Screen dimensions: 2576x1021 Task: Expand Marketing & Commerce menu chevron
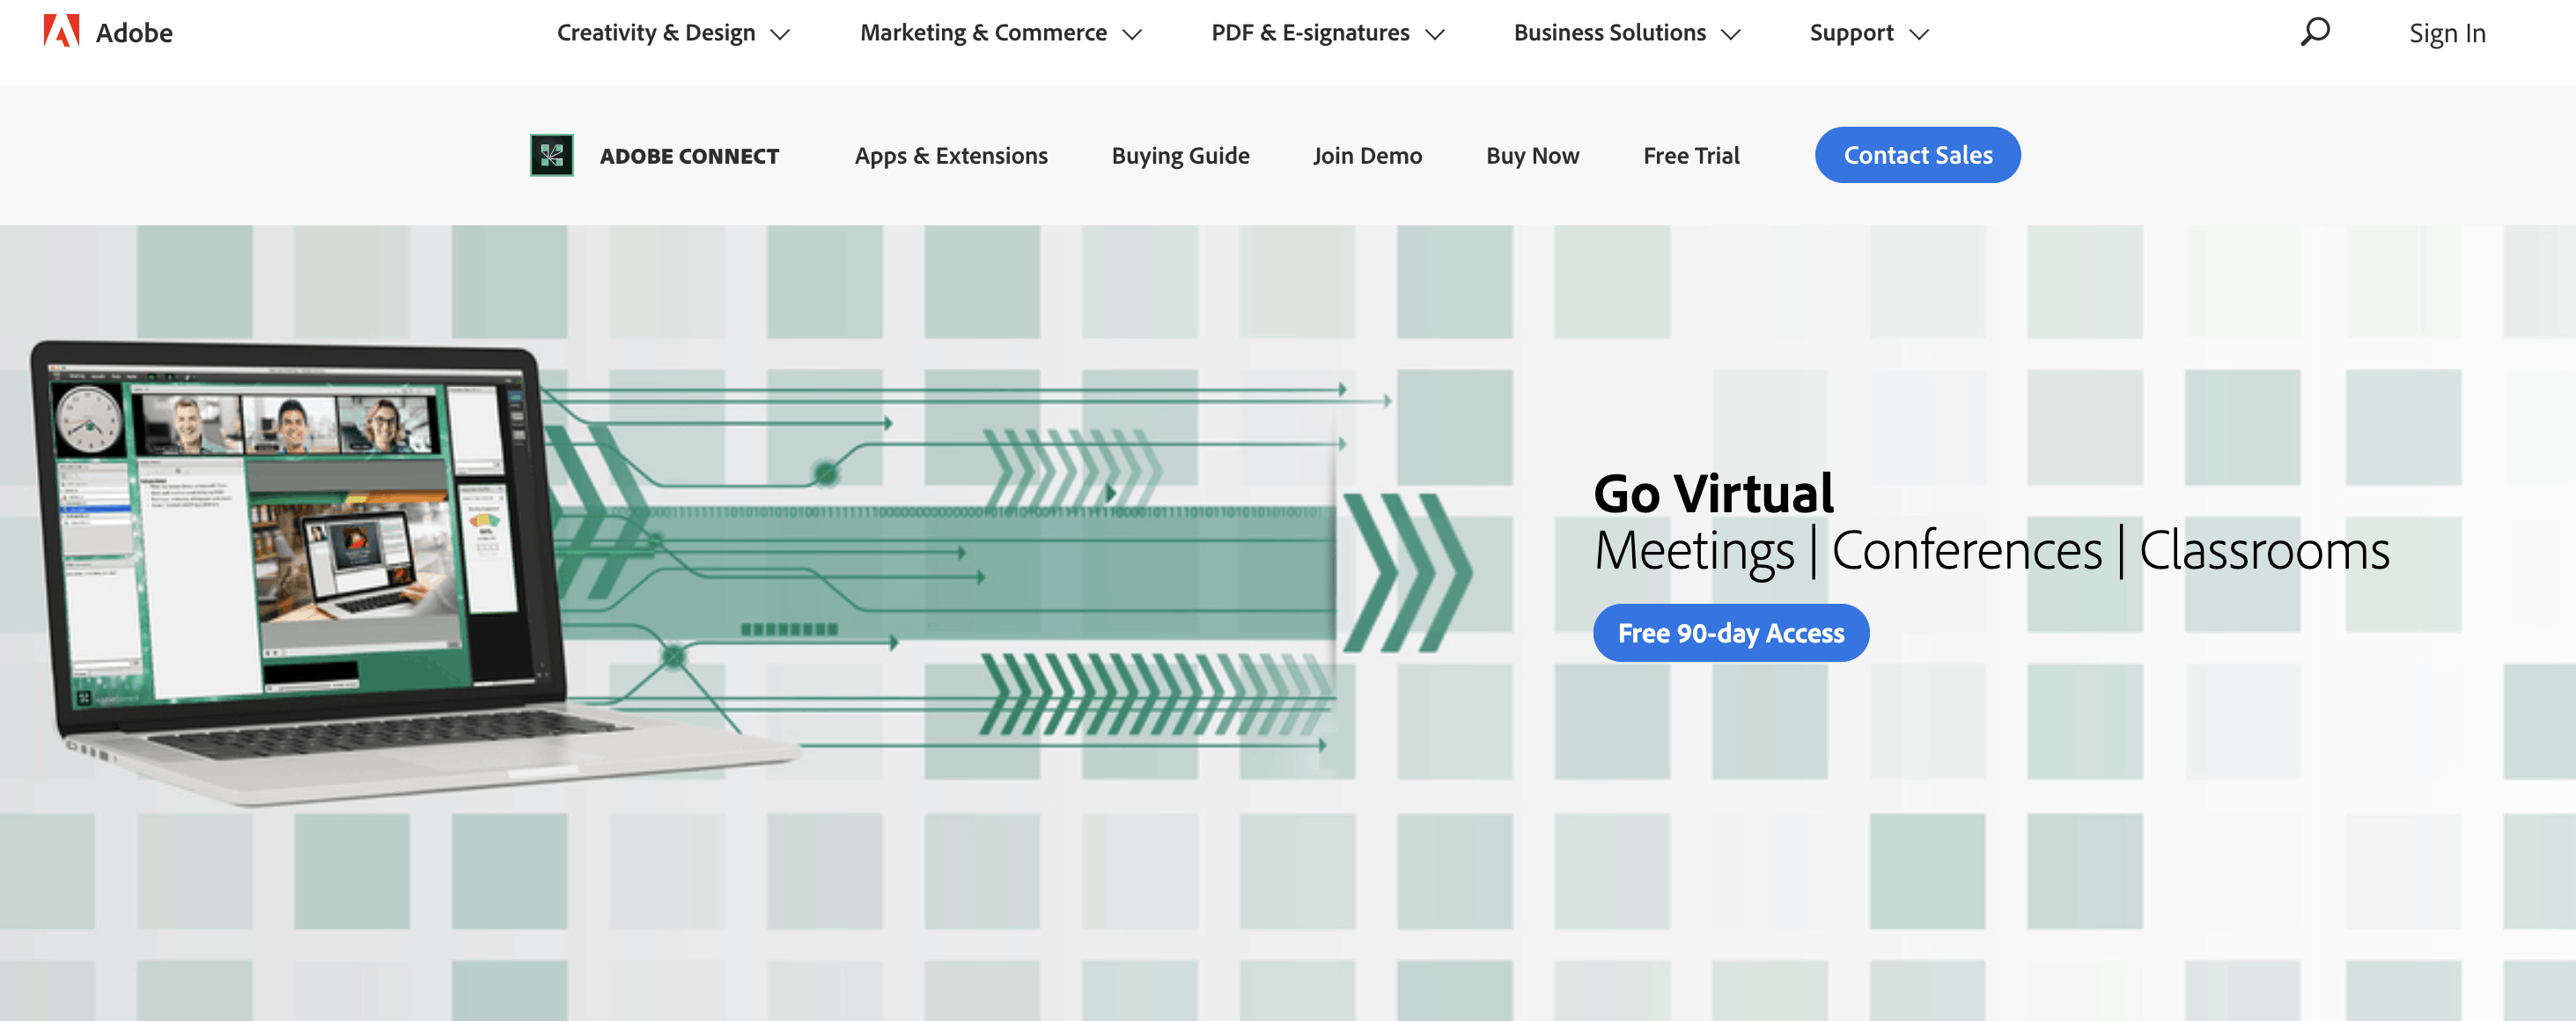(1132, 34)
